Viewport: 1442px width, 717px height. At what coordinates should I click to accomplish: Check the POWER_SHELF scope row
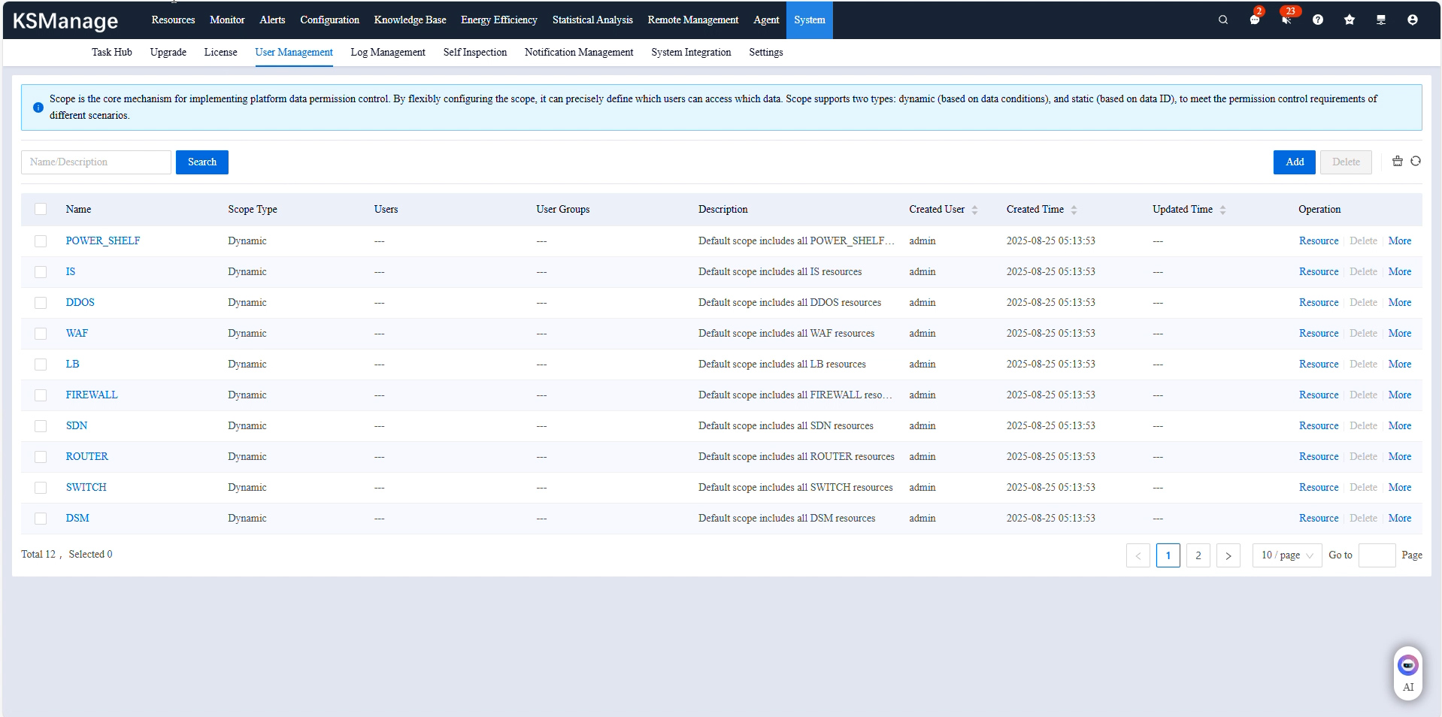pos(41,241)
